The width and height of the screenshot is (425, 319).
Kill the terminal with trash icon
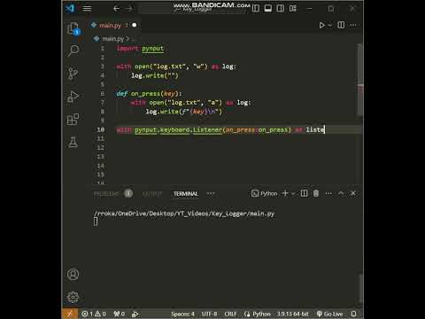[x=316, y=193]
